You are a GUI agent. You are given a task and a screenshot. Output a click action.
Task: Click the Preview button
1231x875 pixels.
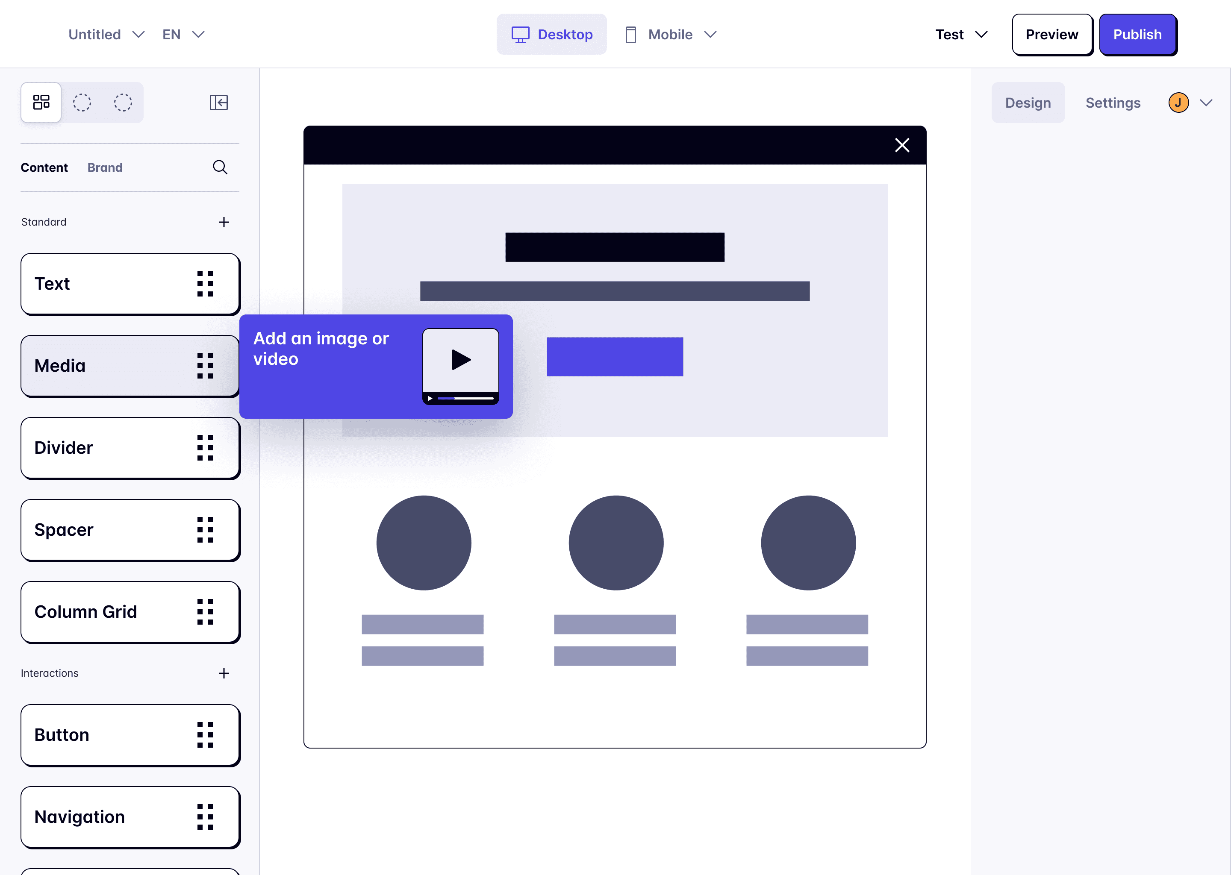click(1051, 35)
